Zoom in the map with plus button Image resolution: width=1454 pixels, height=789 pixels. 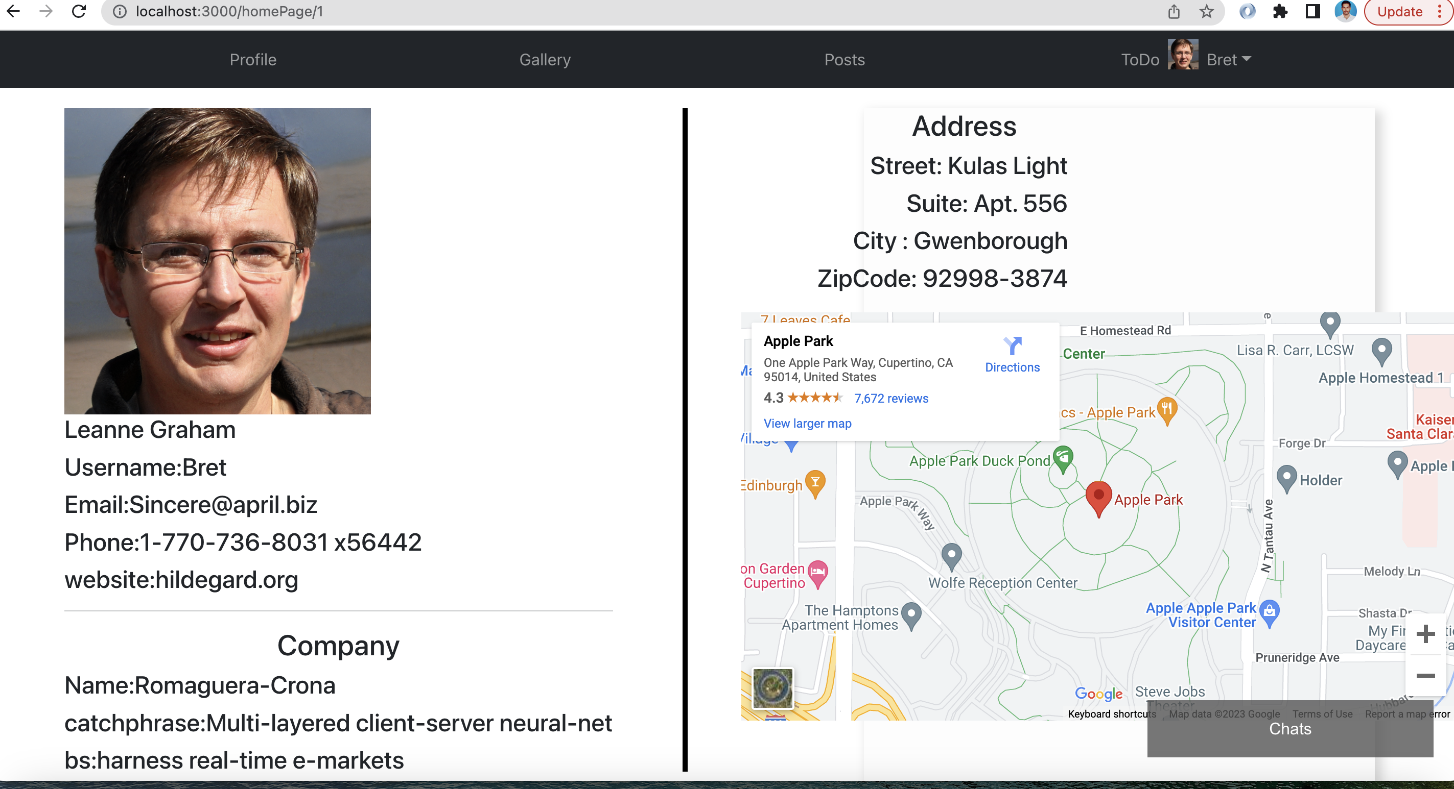click(1425, 633)
